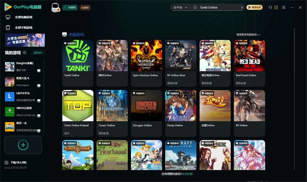Open the Tetris Online Poland card
Image resolution: width=307 pixels, height=182 pixels.
click(78, 113)
